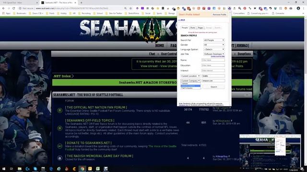
Task: Open Microsoft Edge from the taskbar
Action: [51, 169]
